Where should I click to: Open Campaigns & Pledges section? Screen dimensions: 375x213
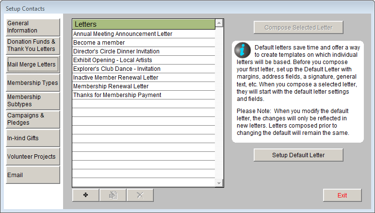pos(33,119)
